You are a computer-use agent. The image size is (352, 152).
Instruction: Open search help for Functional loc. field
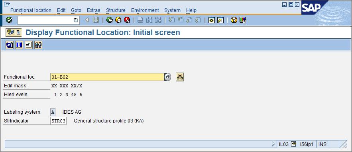(168, 77)
